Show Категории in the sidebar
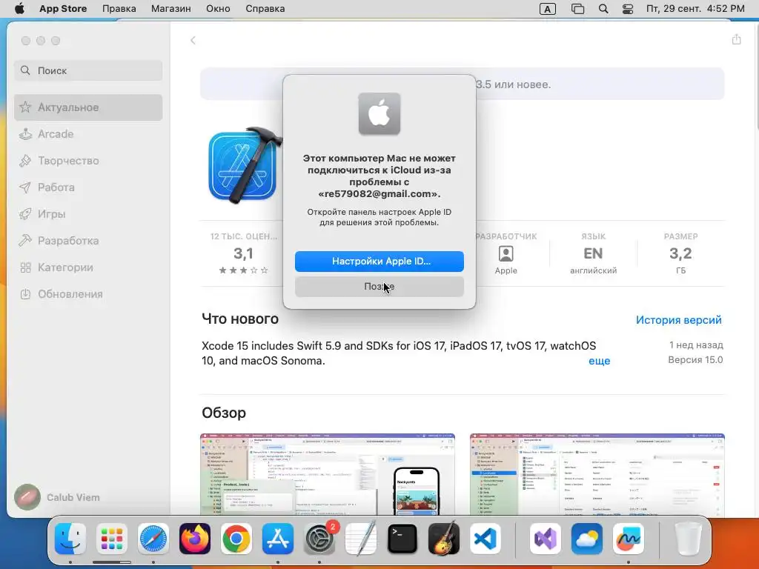759x569 pixels. [x=88, y=267]
